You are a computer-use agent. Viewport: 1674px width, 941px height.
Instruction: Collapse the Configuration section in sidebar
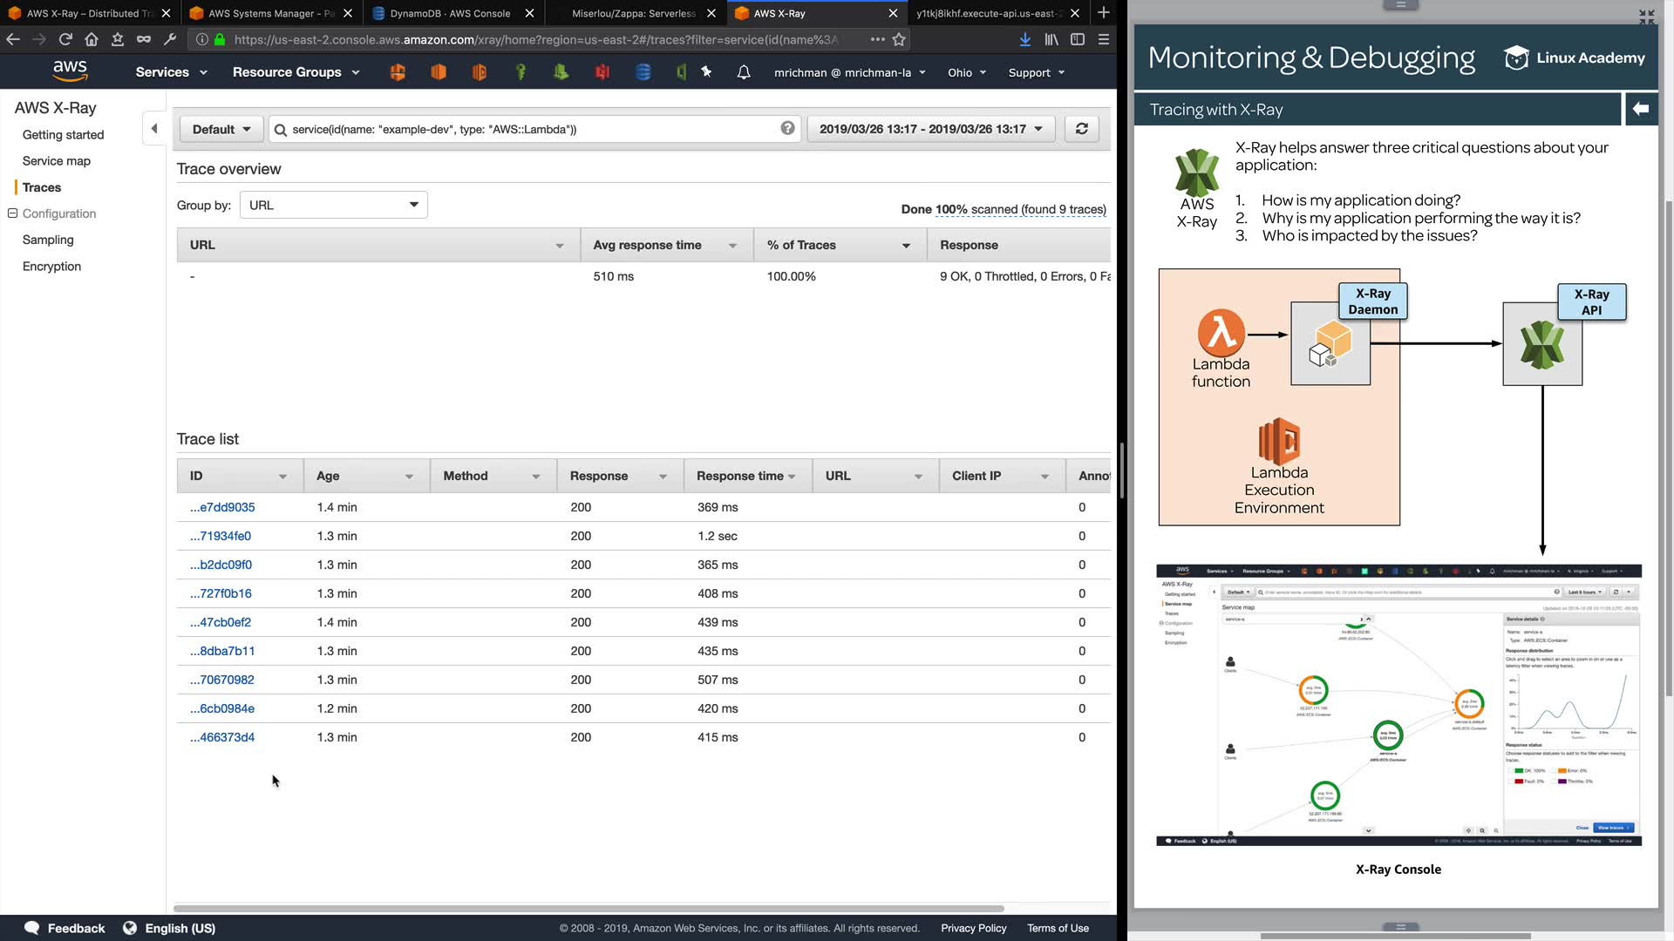12,213
